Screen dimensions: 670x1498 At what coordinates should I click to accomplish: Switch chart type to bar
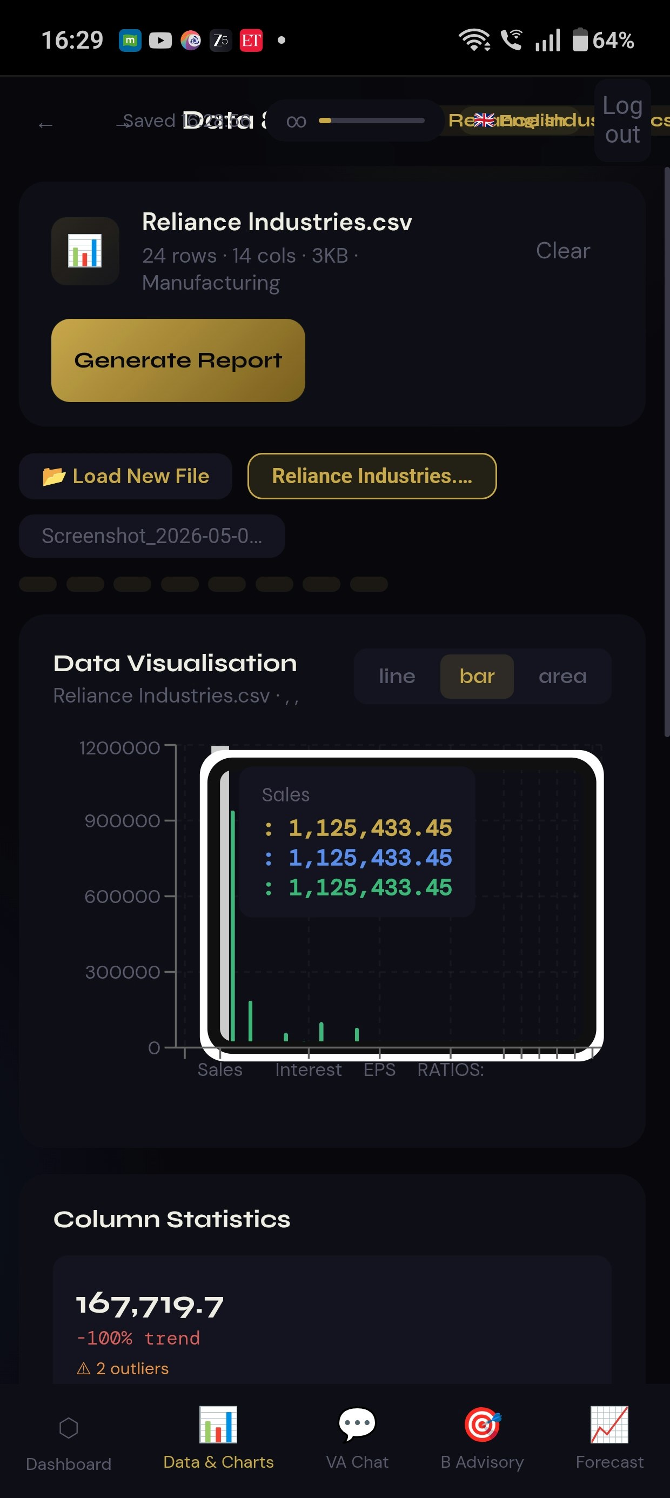tap(477, 676)
